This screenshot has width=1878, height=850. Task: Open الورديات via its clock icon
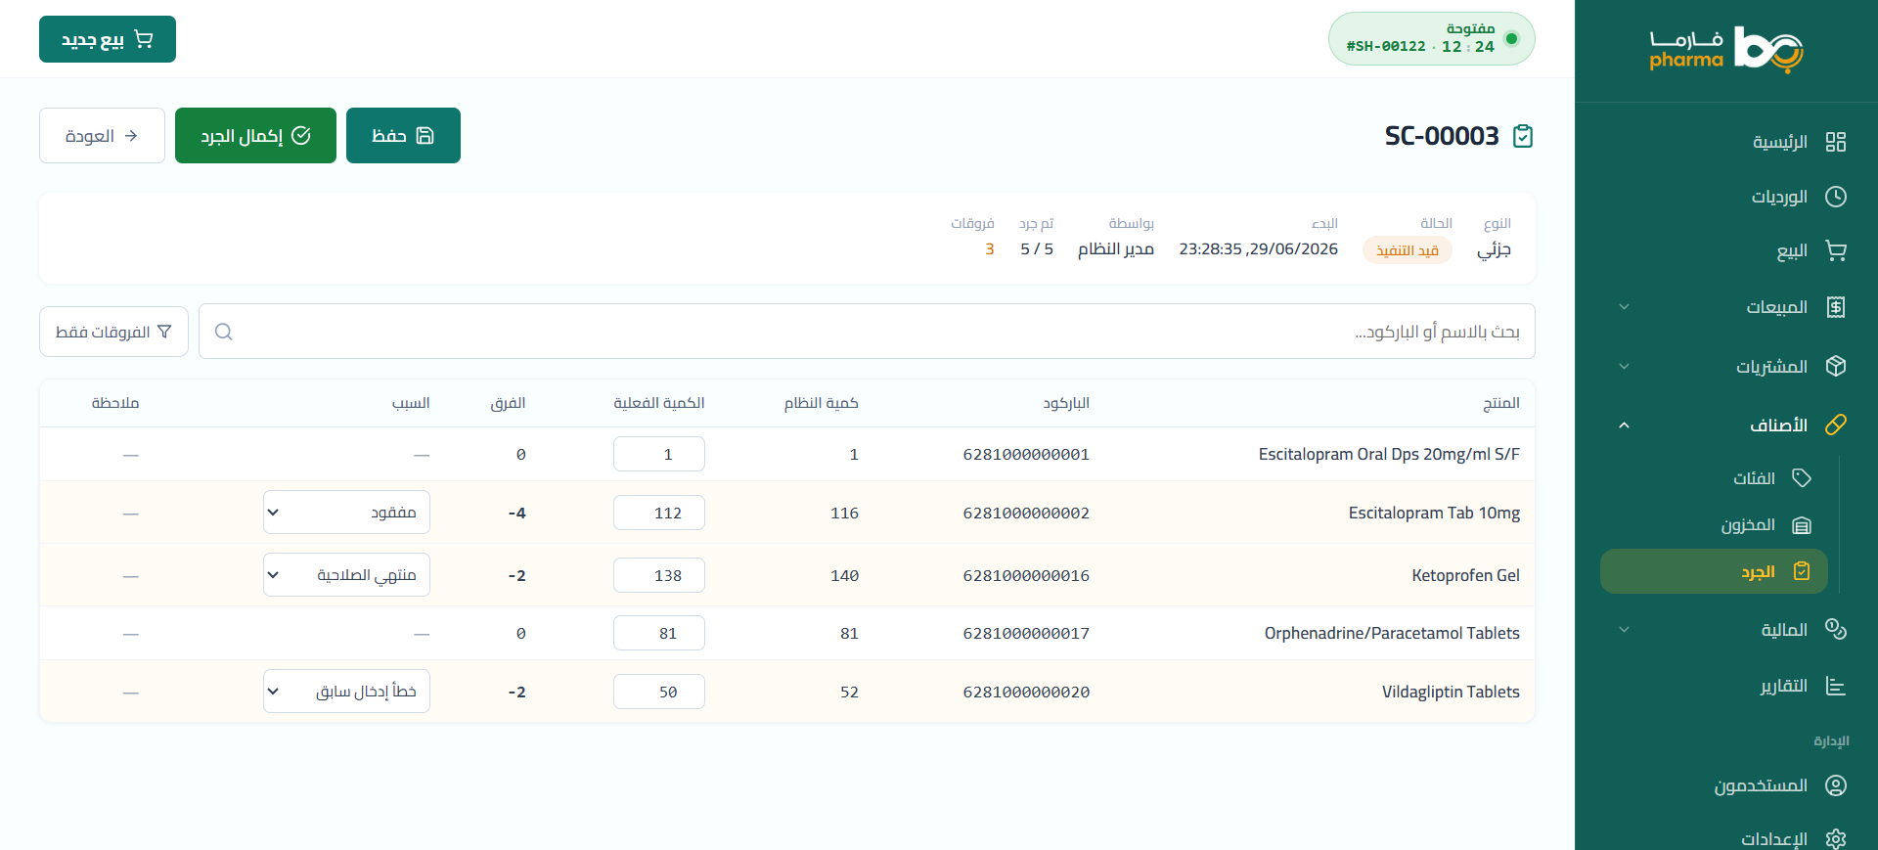click(x=1836, y=197)
